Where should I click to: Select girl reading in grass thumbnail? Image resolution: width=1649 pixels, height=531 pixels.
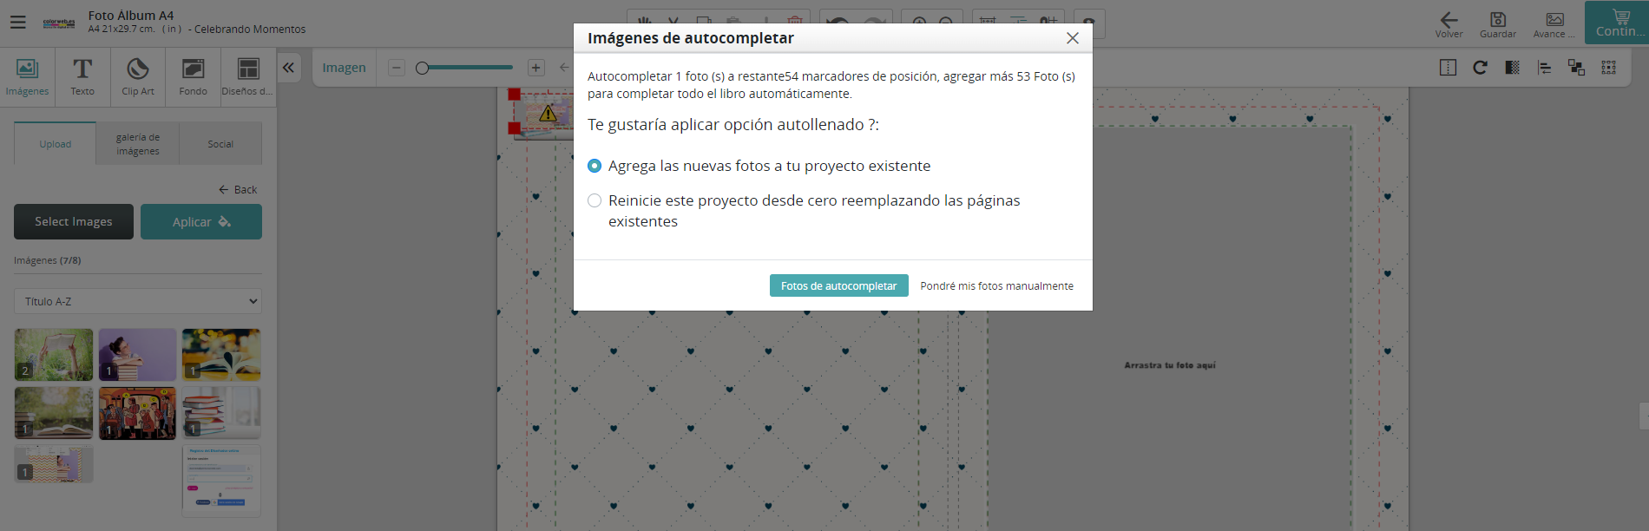click(x=54, y=354)
